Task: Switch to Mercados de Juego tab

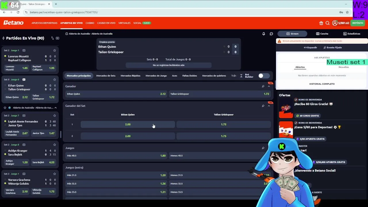Action: (156, 76)
